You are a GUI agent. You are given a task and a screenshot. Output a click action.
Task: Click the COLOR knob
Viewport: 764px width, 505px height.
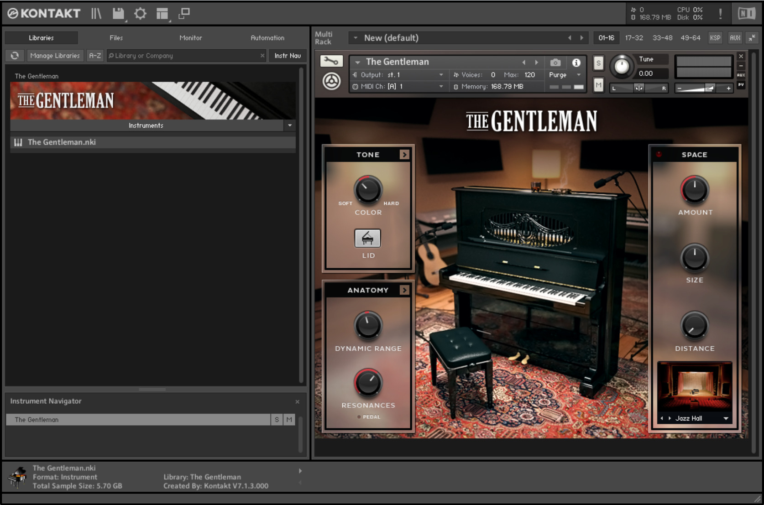click(368, 189)
